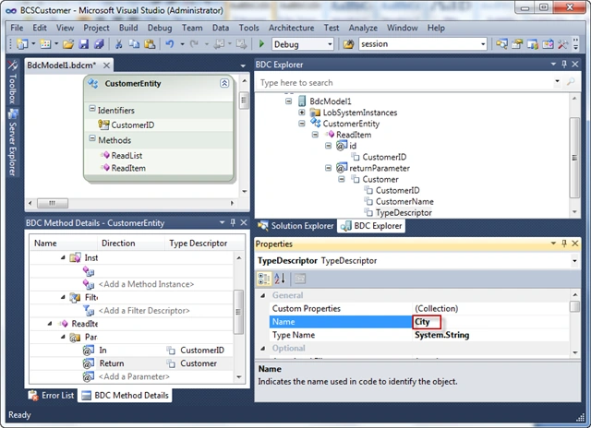The width and height of the screenshot is (591, 428).
Task: Click the Categorized view icon in Properties
Action: coord(263,279)
